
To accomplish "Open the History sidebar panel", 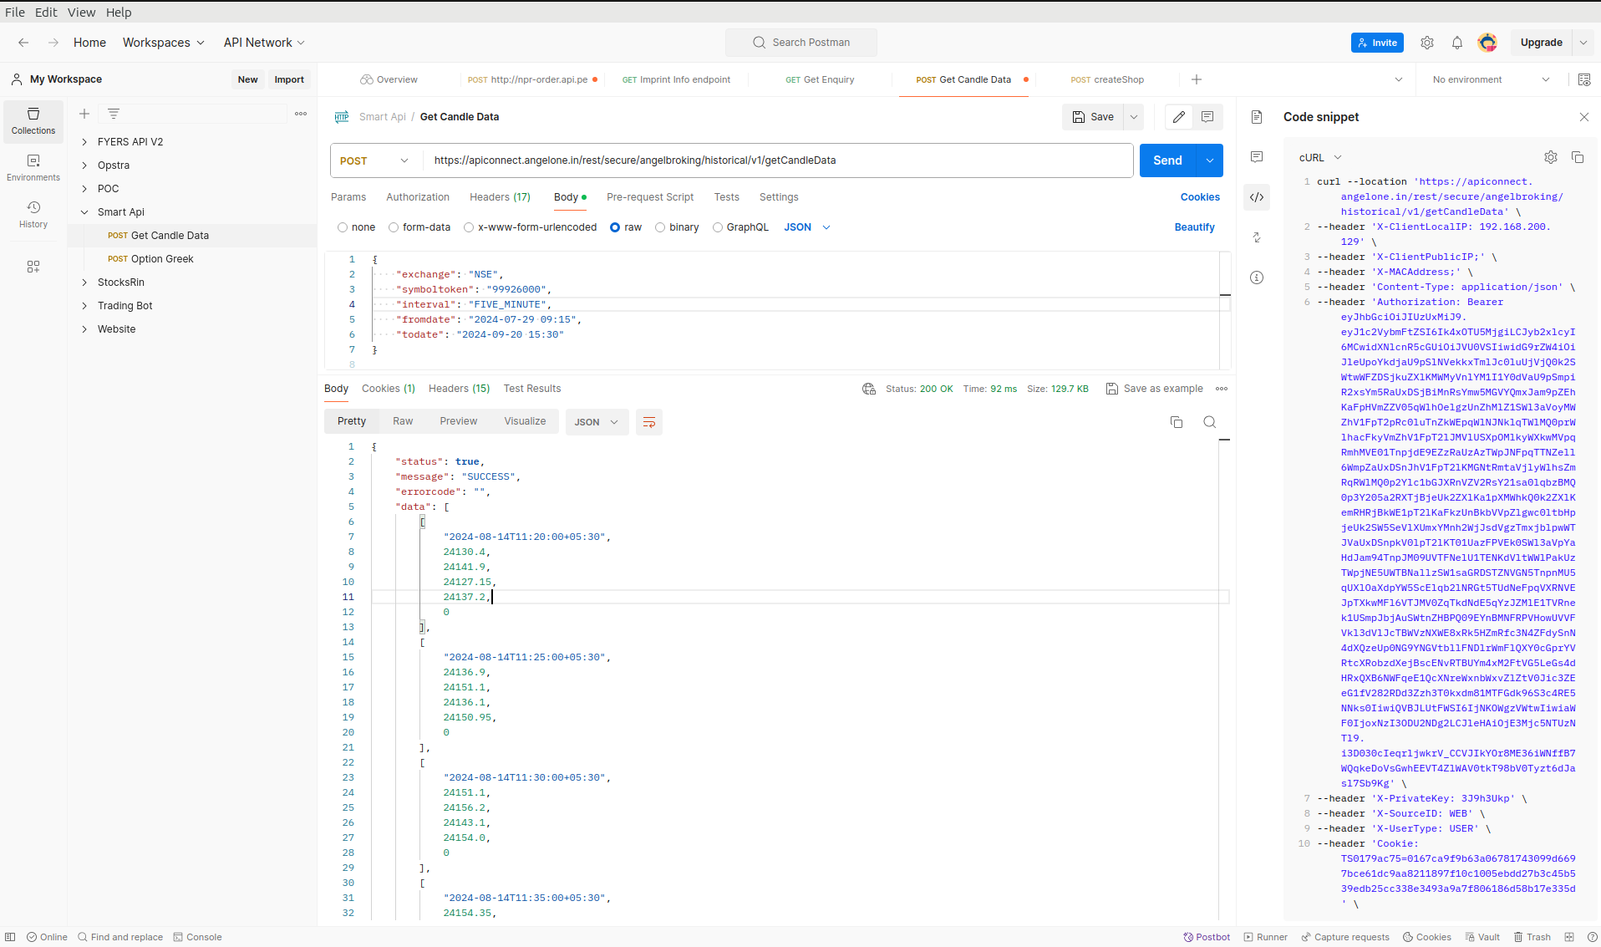I will (33, 215).
